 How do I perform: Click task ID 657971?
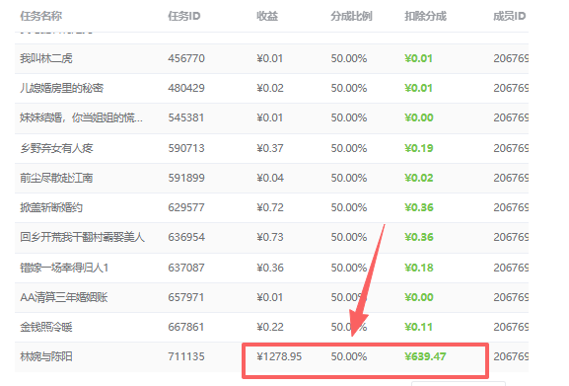tap(186, 297)
